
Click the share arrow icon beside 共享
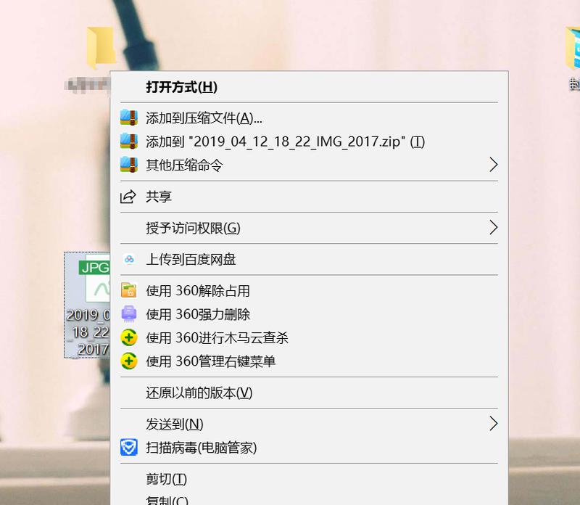128,197
